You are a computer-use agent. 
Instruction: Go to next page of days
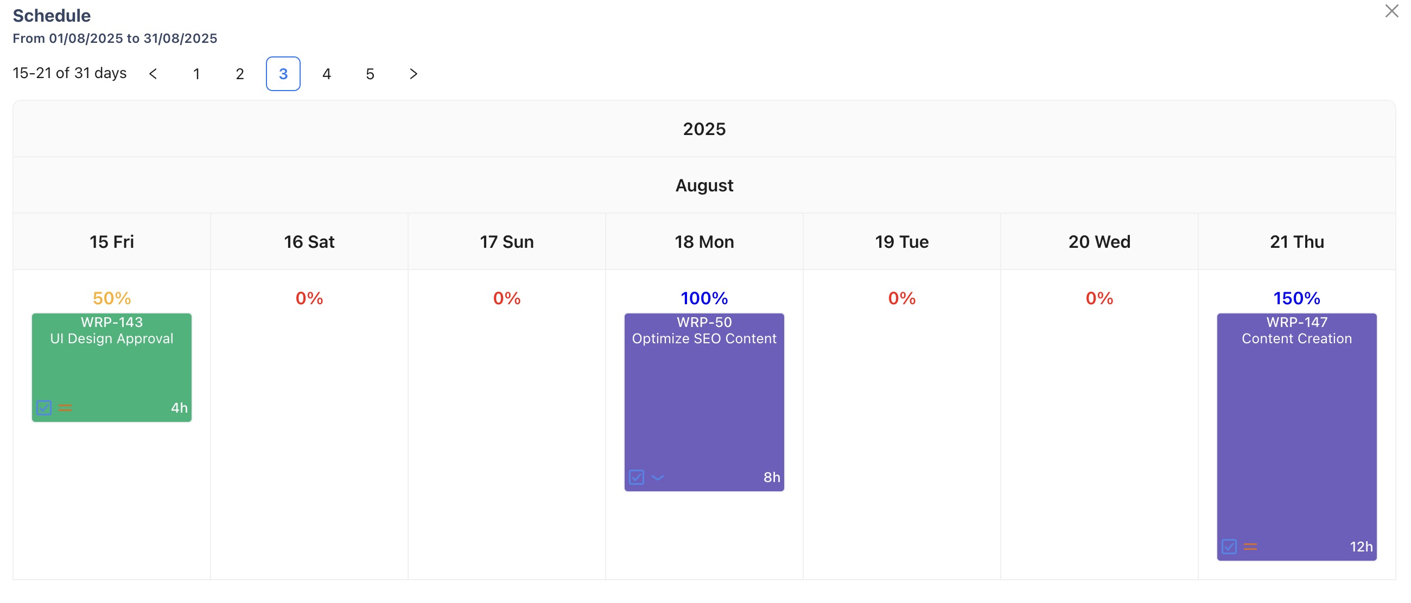pos(414,74)
